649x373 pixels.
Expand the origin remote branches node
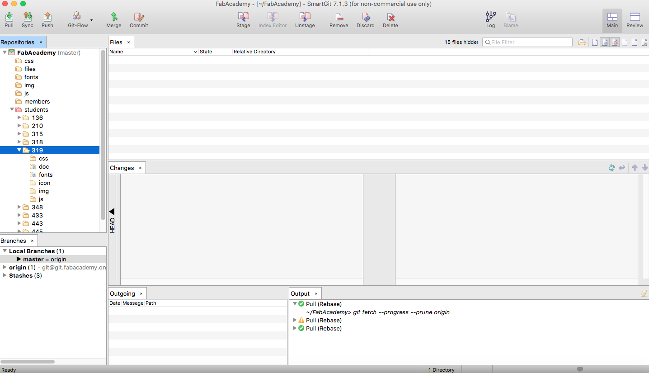tap(5, 267)
